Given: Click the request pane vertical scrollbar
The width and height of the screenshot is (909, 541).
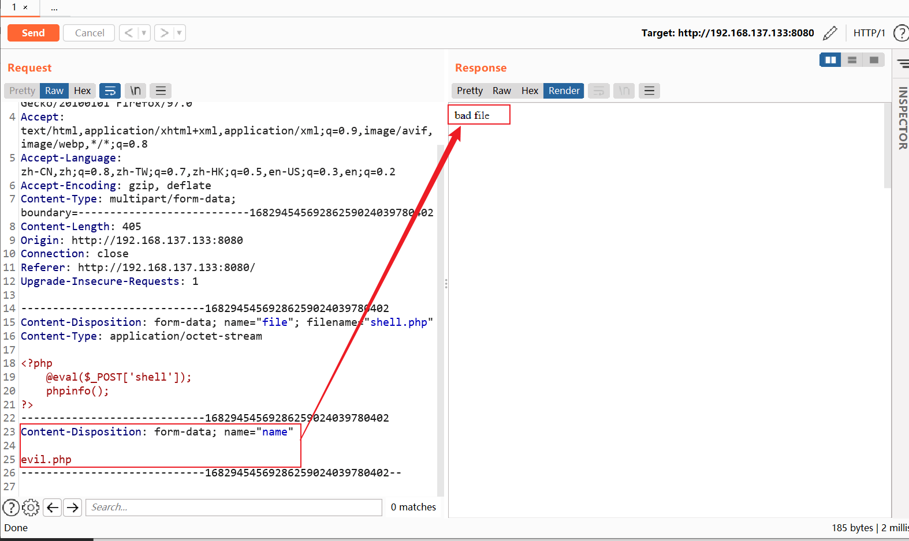Looking at the screenshot, I should (x=441, y=320).
